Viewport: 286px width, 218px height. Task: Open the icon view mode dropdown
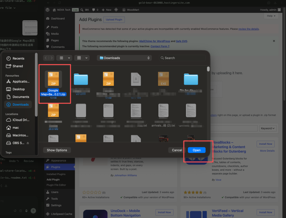tap(64, 58)
